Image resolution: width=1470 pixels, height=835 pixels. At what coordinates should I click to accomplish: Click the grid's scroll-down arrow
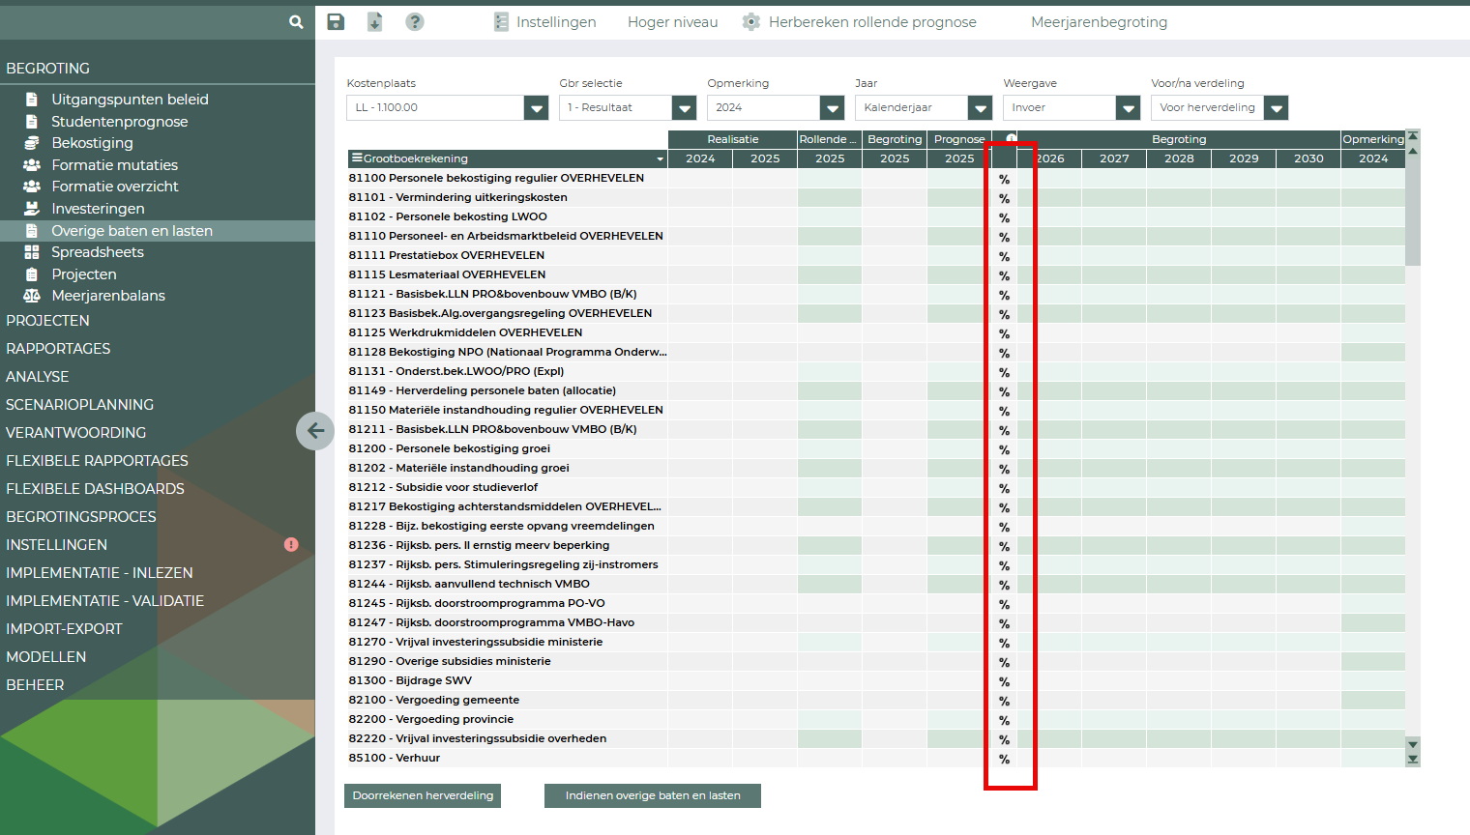tap(1413, 744)
